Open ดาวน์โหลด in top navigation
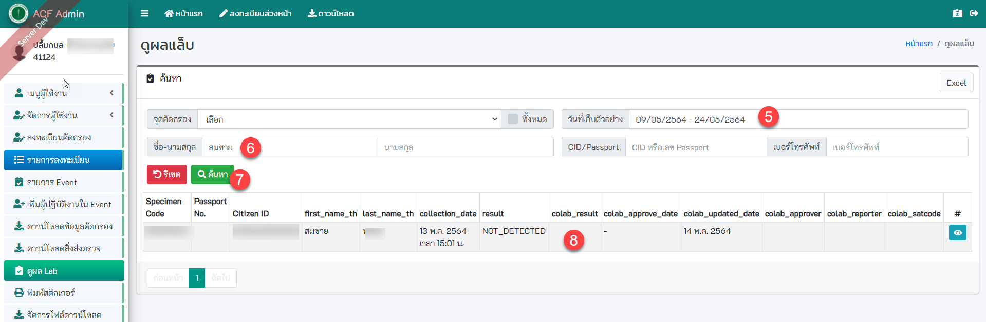Screen dimensions: 986x322 [x=330, y=14]
